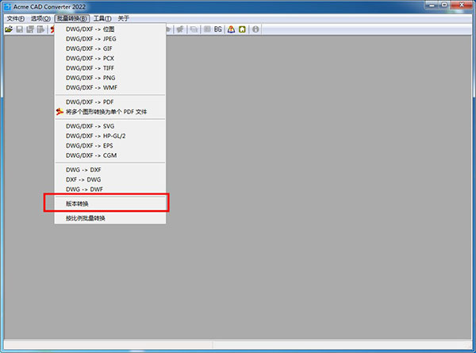Select DWG/DXF -> 位图 menu entry
476x353 pixels.
[x=110, y=29]
